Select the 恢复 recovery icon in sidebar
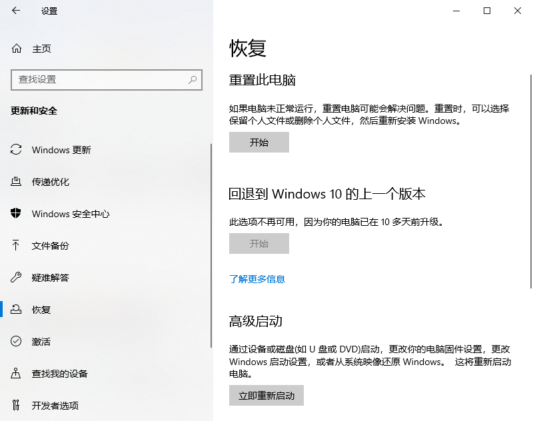Viewport: 533px width, 421px height. [x=17, y=309]
